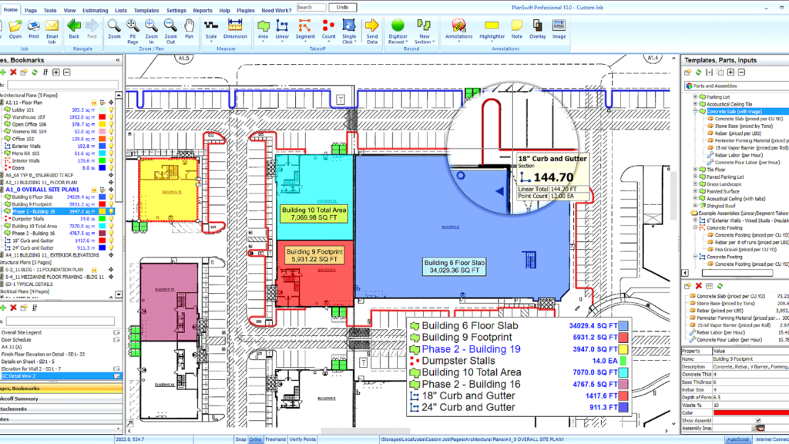Click the Ortho status bar button
The height and width of the screenshot is (444, 789).
(255, 439)
